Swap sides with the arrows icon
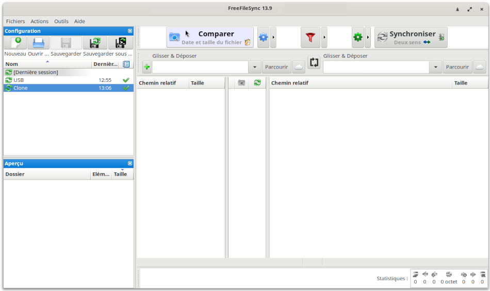490x291 pixels. [x=314, y=62]
